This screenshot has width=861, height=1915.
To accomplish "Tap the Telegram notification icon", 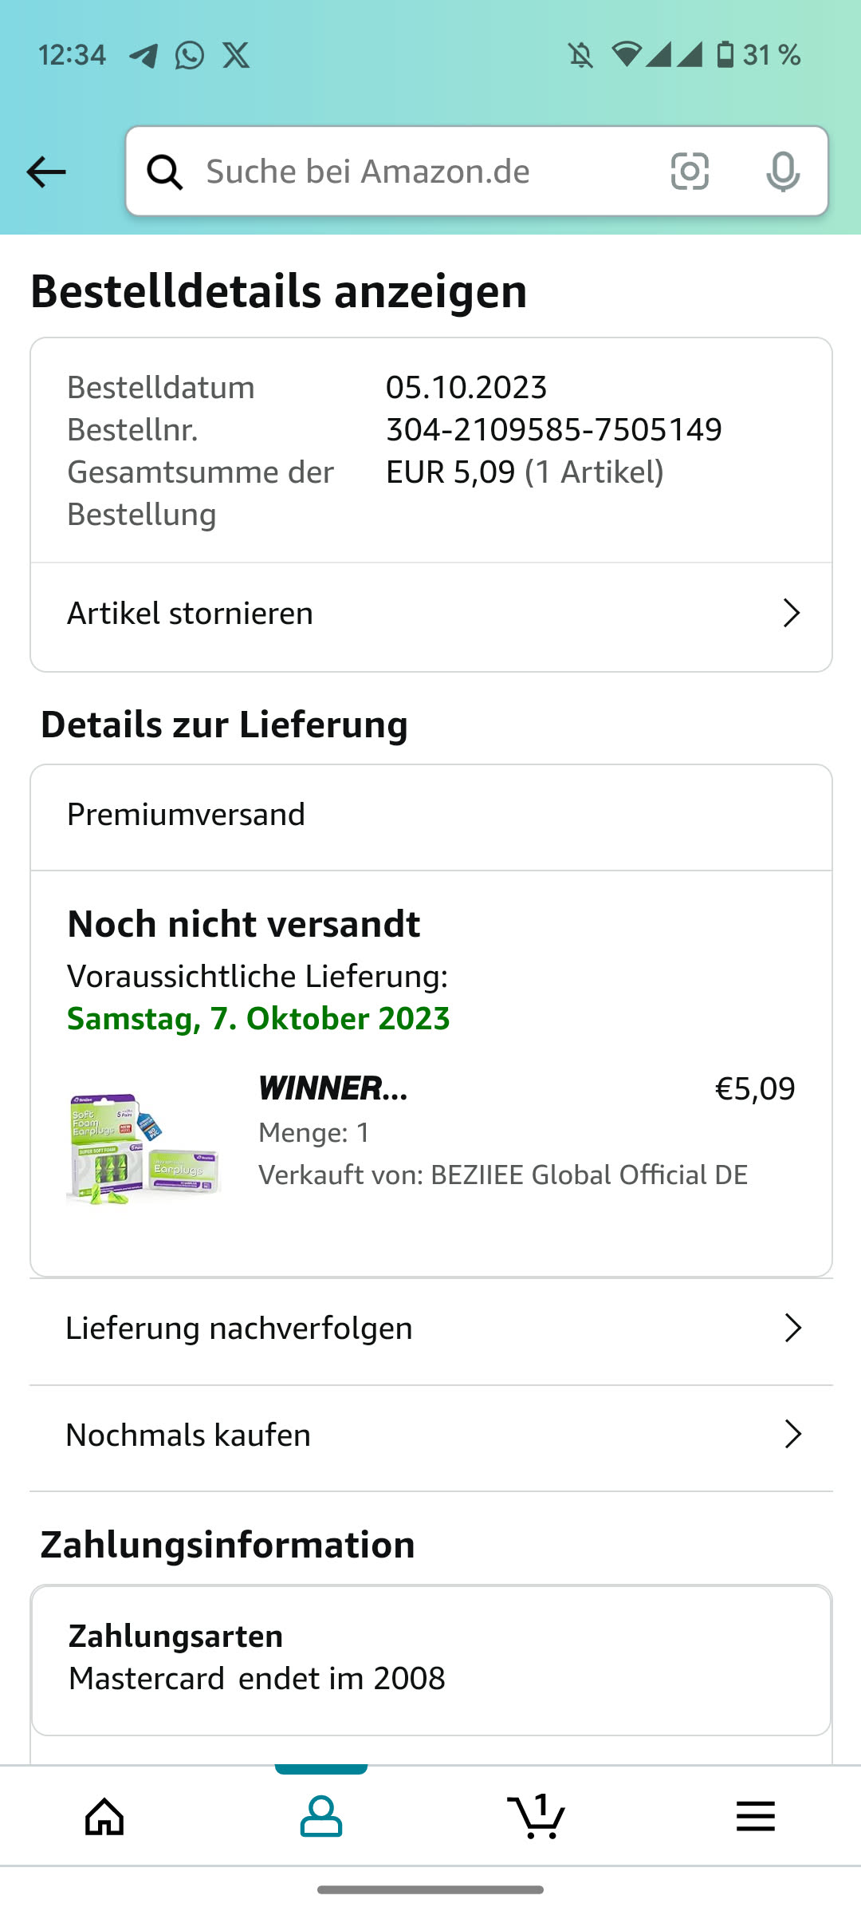I will click(143, 55).
